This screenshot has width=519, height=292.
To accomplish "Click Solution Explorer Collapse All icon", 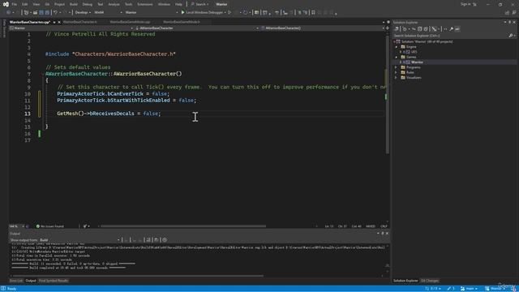I will coord(420,29).
